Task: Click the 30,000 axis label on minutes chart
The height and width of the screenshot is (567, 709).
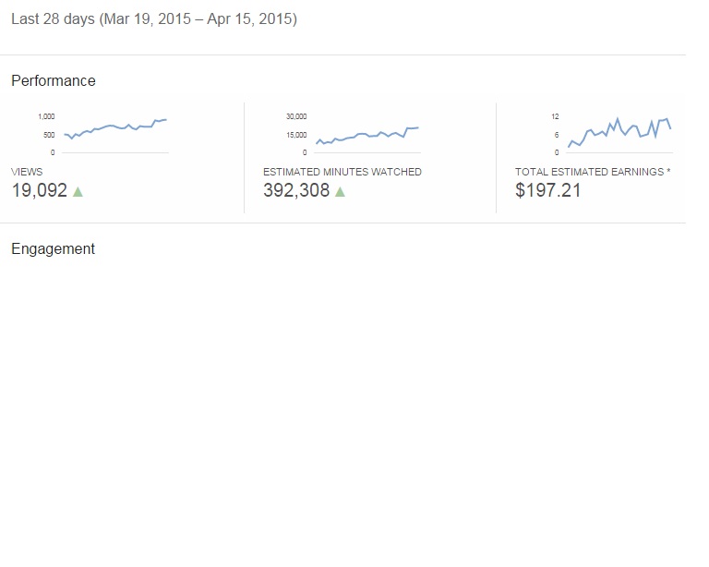Action: 296,116
